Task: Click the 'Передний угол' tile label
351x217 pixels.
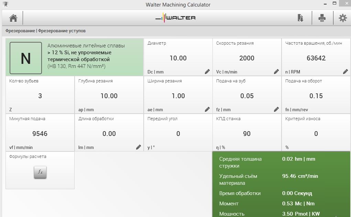Action: tap(162, 119)
